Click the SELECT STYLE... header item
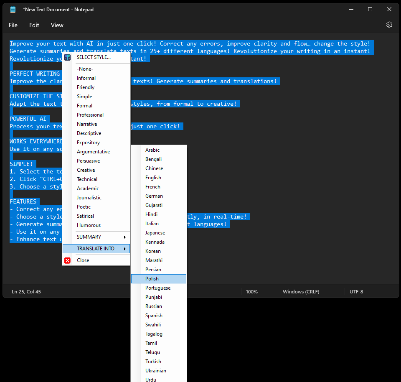 96,57
